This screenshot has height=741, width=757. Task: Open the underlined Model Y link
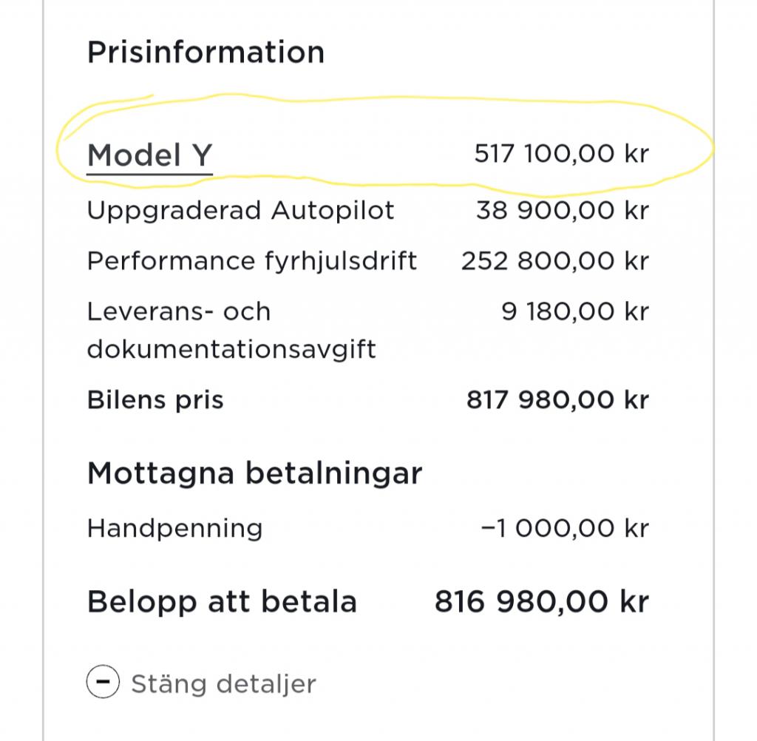149,155
